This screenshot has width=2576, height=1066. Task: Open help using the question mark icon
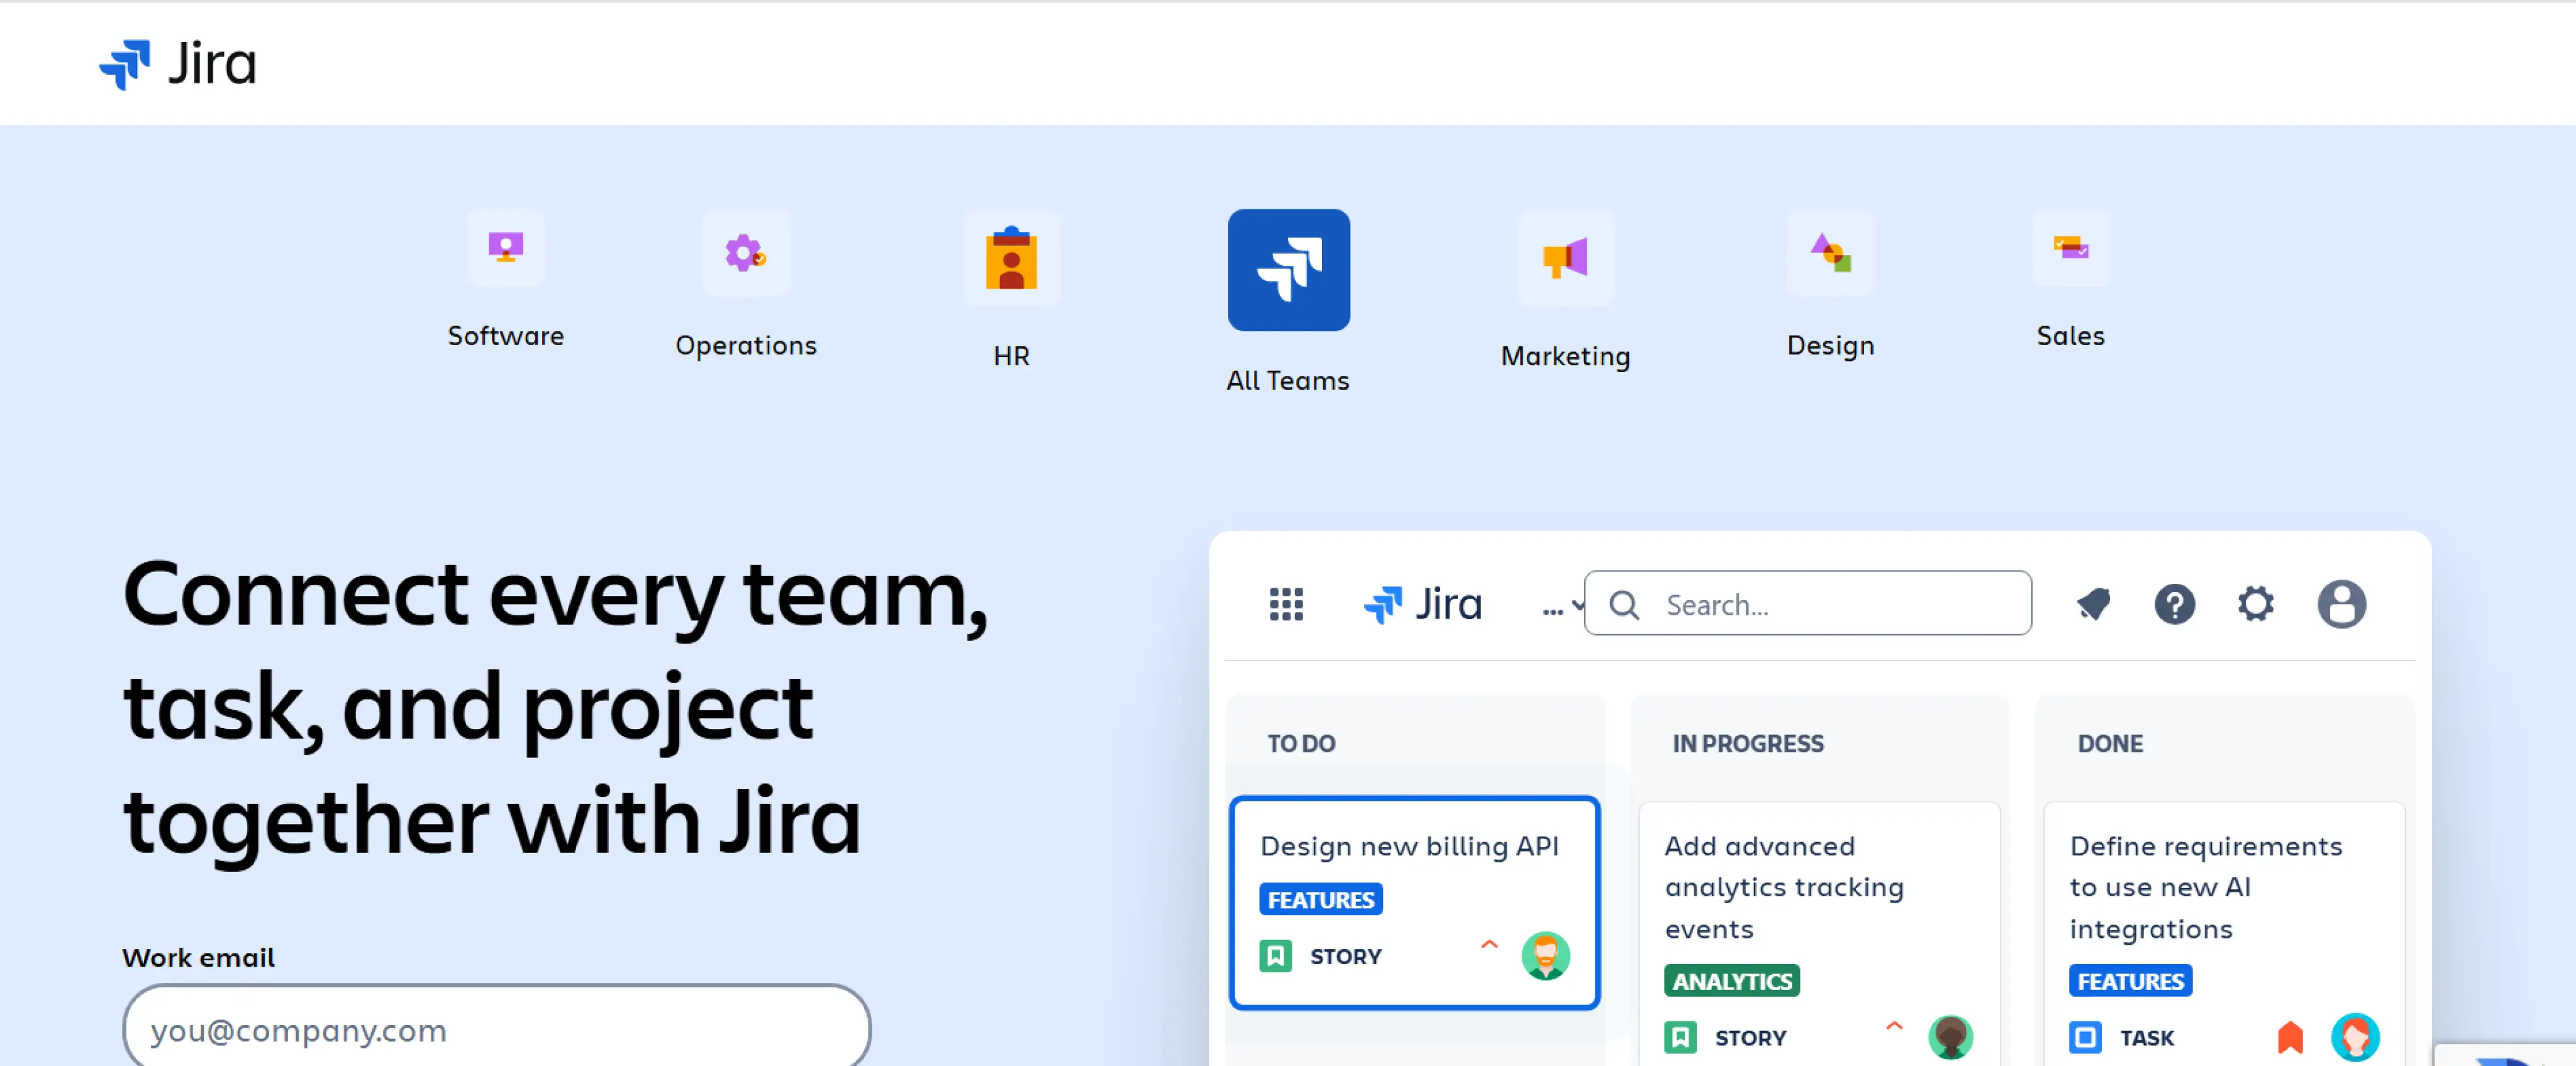(x=2175, y=603)
